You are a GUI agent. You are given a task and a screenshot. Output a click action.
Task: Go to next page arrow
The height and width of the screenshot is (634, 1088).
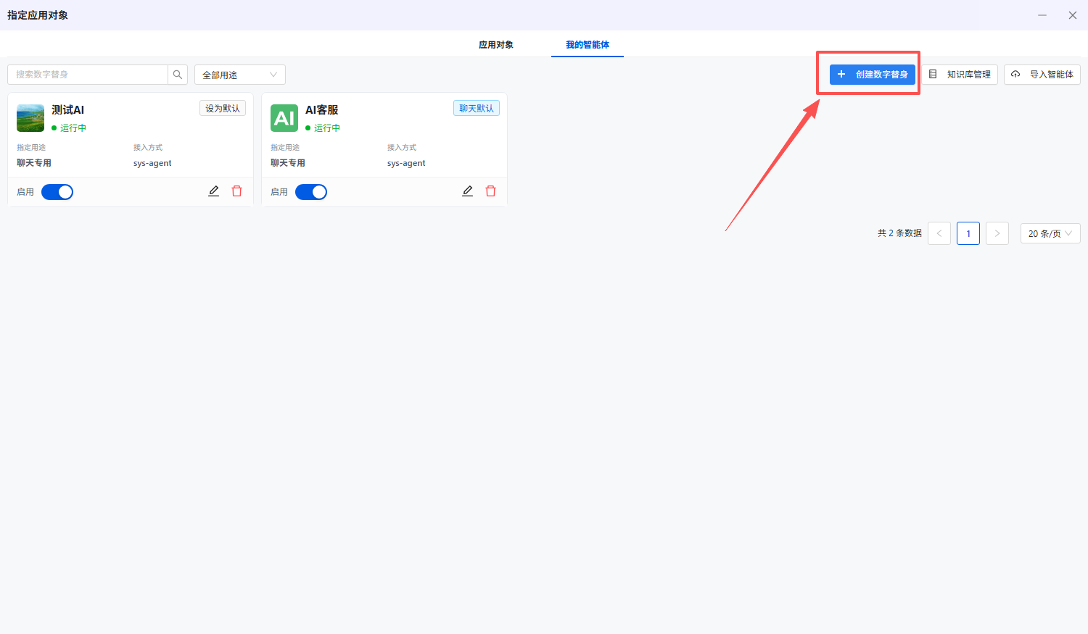997,233
